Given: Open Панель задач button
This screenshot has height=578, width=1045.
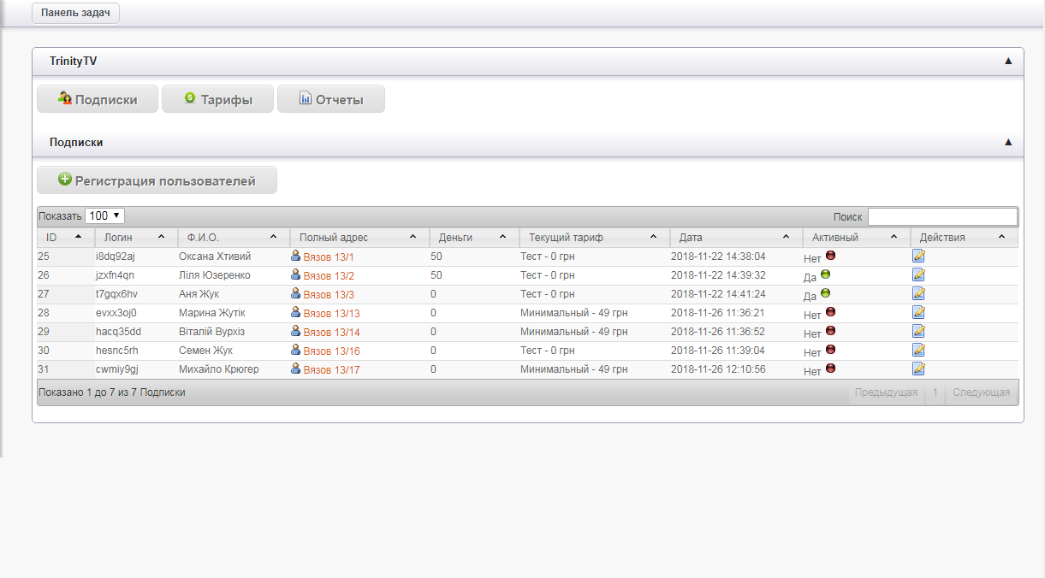Looking at the screenshot, I should (x=75, y=14).
